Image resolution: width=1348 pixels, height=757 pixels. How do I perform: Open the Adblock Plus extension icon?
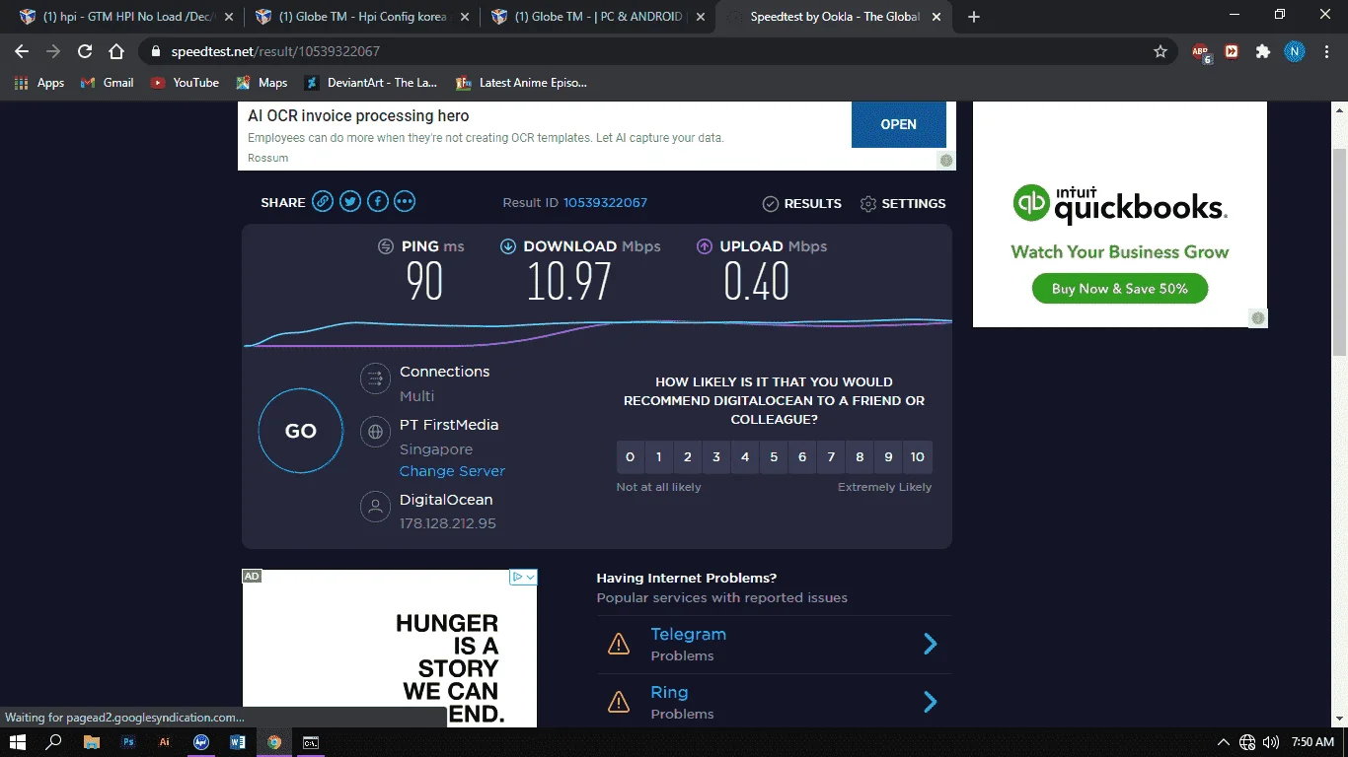point(1200,52)
